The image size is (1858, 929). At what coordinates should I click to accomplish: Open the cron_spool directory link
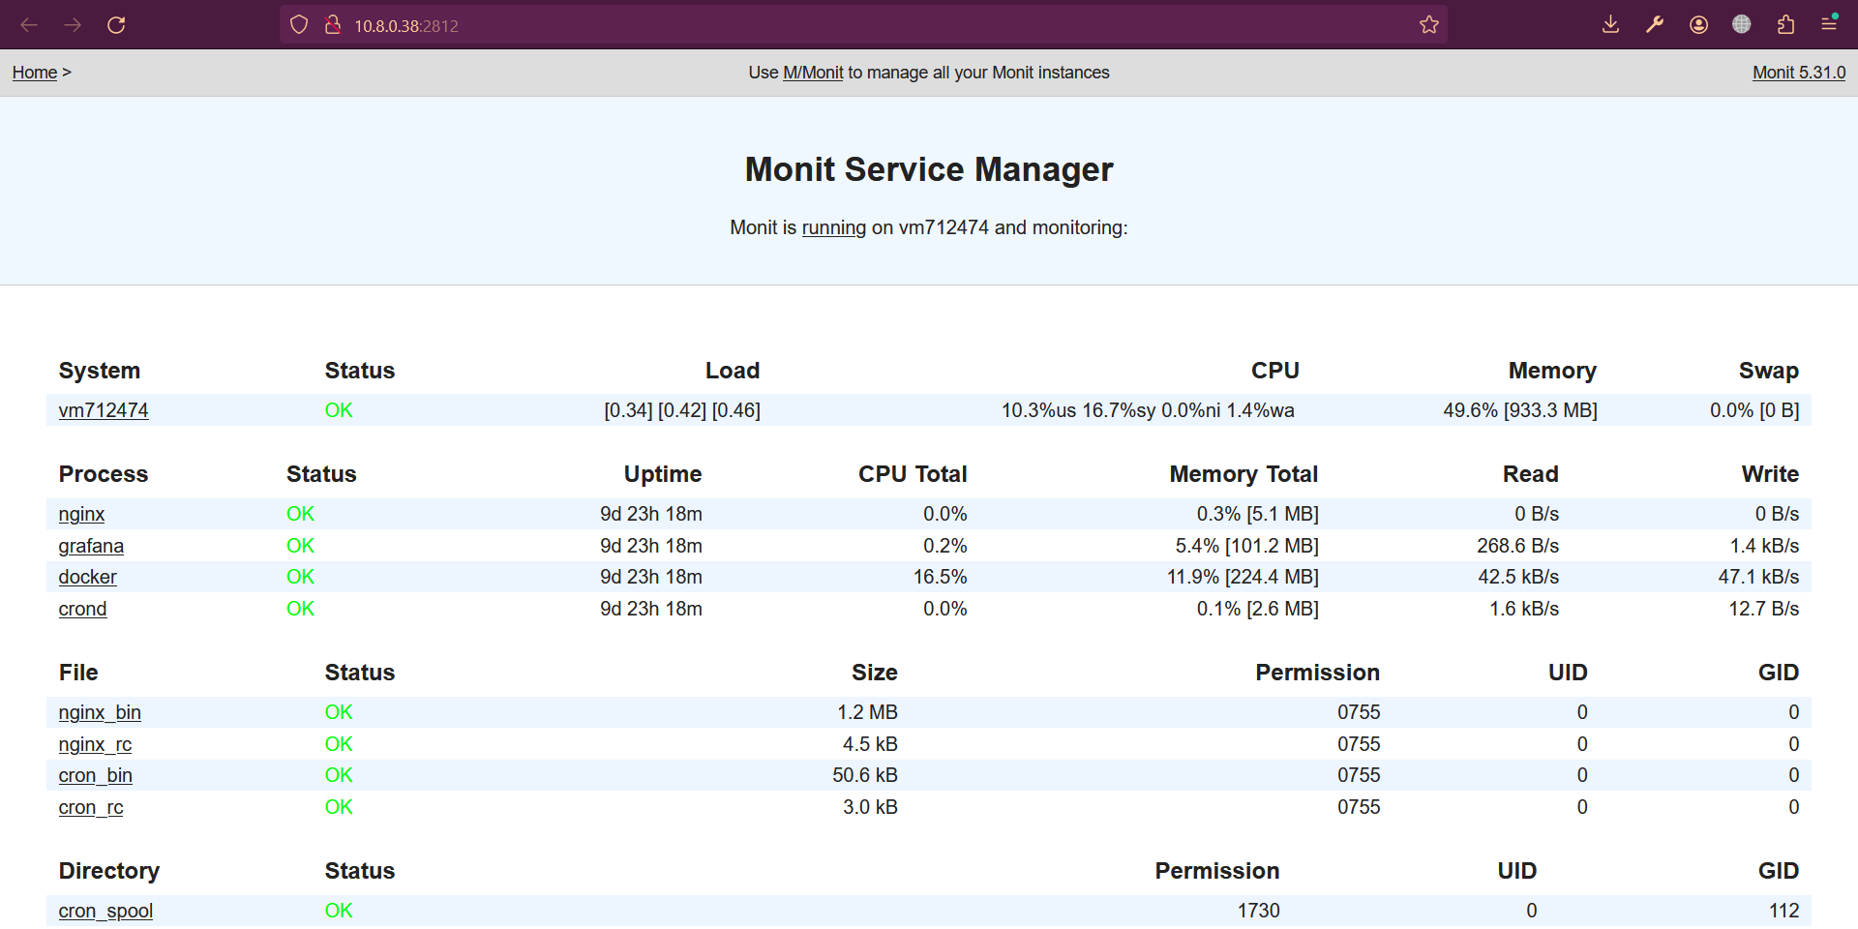105,911
